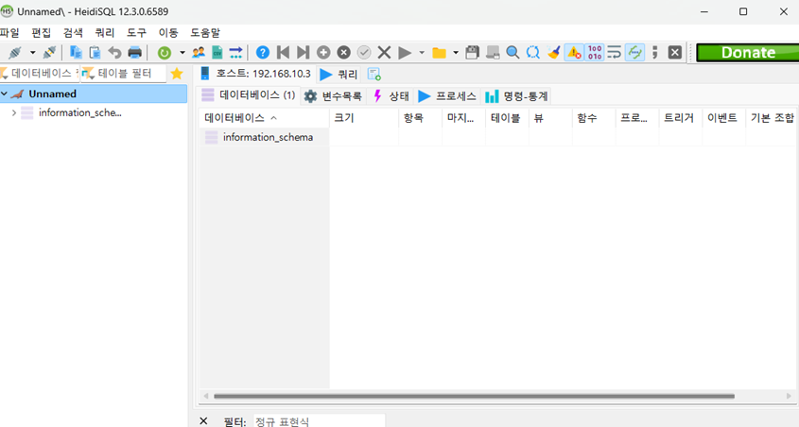Click the broom clear icon
This screenshot has height=427, width=799.
(553, 52)
